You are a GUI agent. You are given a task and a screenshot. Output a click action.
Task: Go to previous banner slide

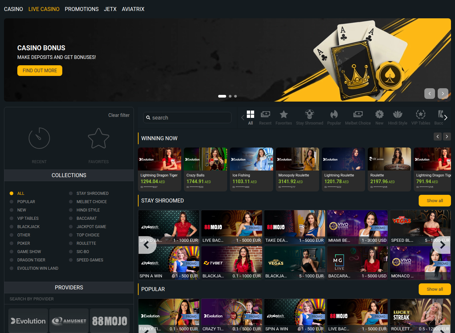coord(430,94)
